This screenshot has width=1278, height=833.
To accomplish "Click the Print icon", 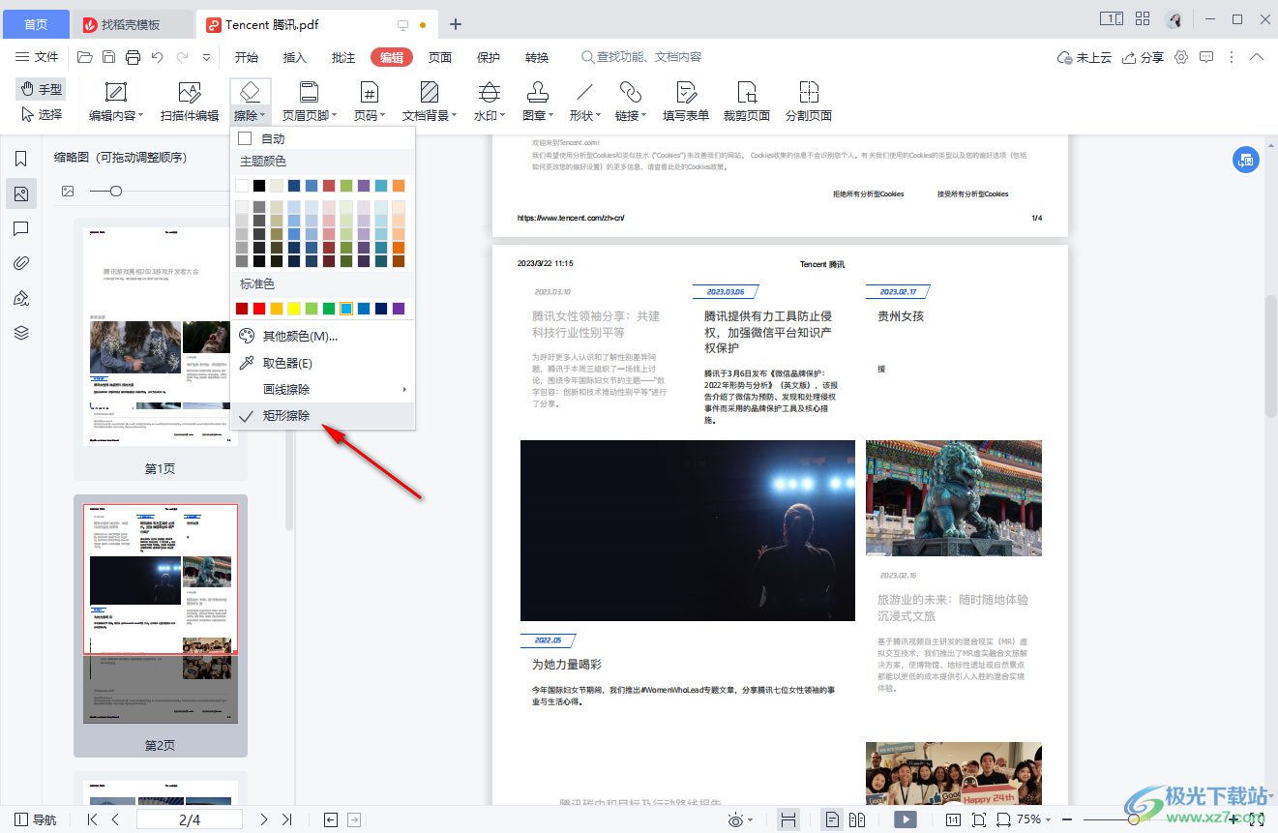I will [x=134, y=57].
